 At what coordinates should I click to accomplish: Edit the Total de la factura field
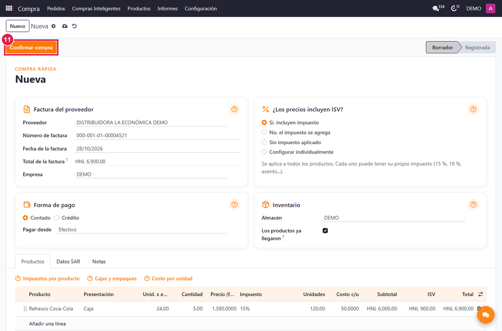(x=157, y=161)
